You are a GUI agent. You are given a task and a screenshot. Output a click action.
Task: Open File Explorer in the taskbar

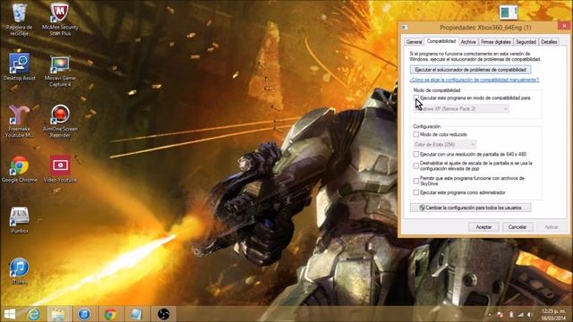click(x=58, y=314)
